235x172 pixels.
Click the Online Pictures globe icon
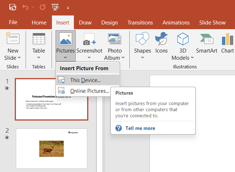pyautogui.click(x=61, y=91)
